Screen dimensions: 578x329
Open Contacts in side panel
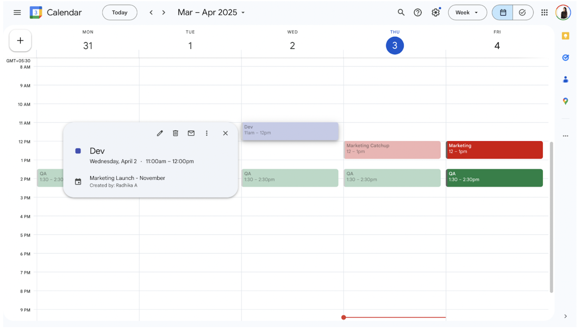[565, 79]
